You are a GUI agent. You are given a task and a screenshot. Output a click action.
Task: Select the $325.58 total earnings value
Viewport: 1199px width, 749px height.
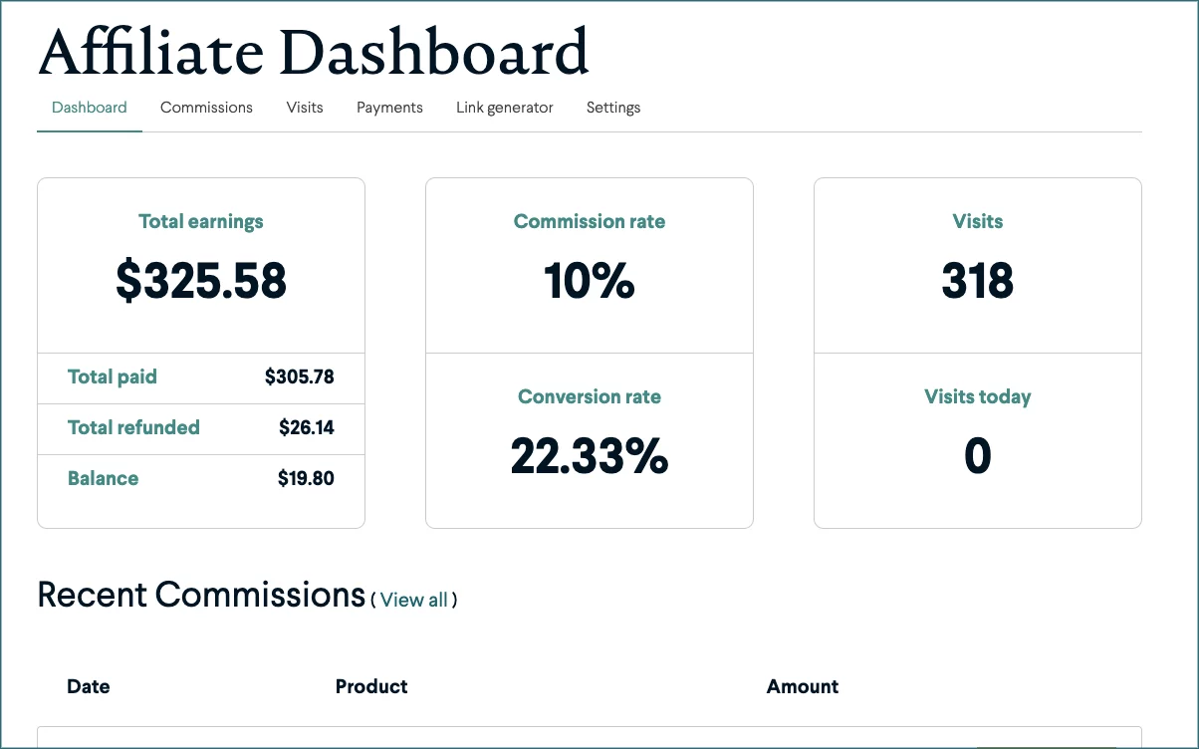click(201, 281)
